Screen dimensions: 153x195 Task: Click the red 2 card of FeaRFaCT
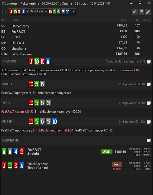pos(22,152)
